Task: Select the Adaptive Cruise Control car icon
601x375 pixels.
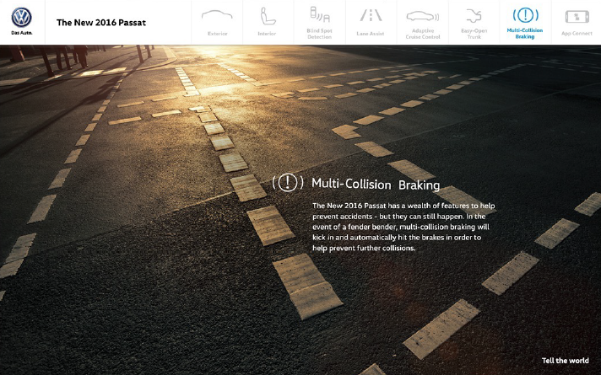Action: point(422,15)
